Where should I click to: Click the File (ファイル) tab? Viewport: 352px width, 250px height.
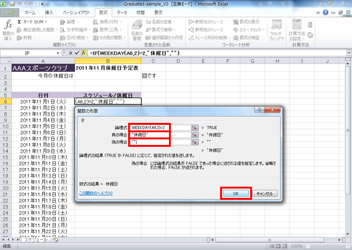tap(9, 13)
